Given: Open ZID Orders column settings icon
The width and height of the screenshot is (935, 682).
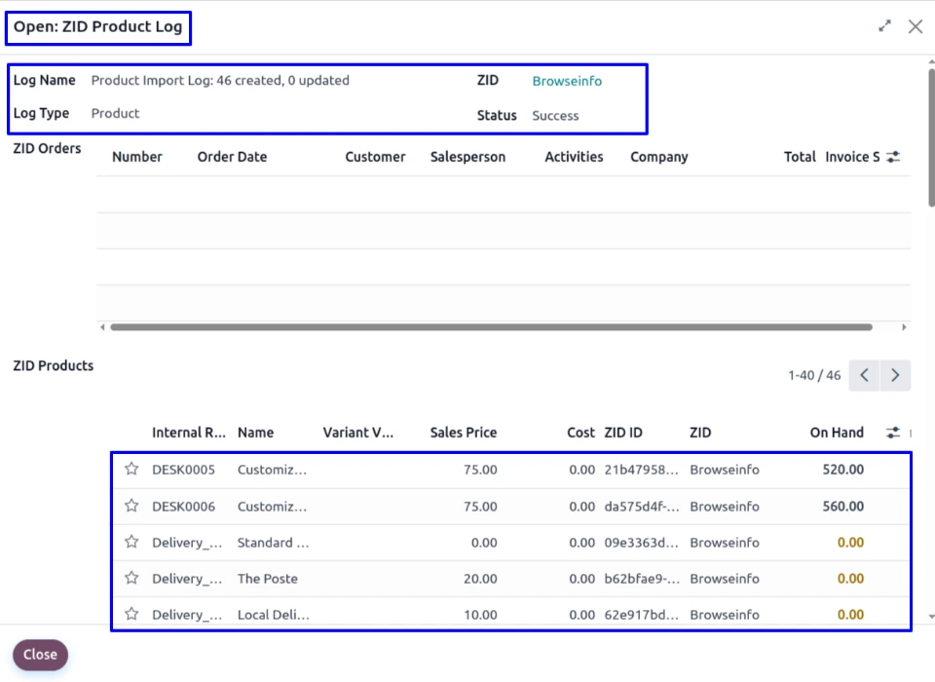Looking at the screenshot, I should [893, 157].
